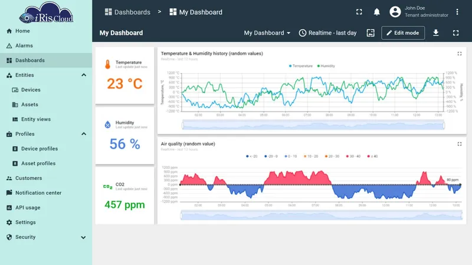This screenshot has height=265, width=472.
Task: Select Dashboards in the sidebar
Action: pyautogui.click(x=46, y=61)
